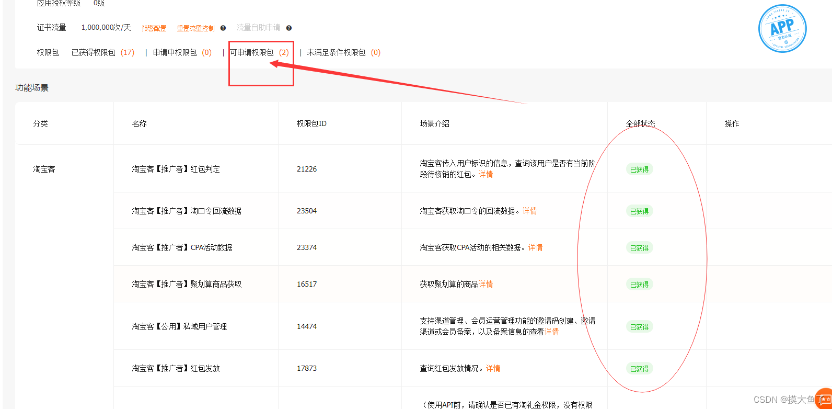This screenshot has height=409, width=832.
Task: Open the 全部状态 column filter
Action: (x=640, y=123)
